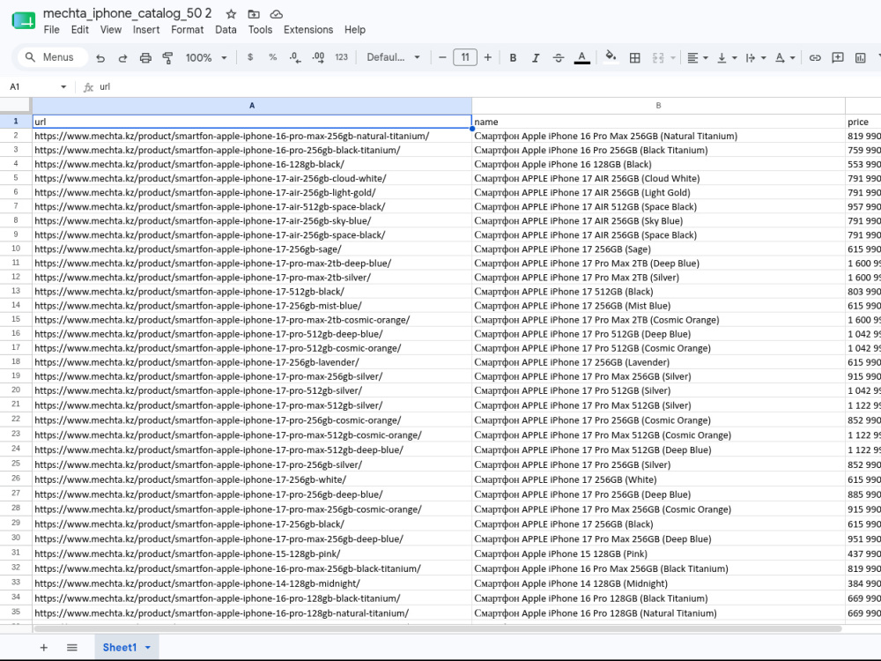The width and height of the screenshot is (881, 661).
Task: Open the Edit menu
Action: (x=80, y=30)
